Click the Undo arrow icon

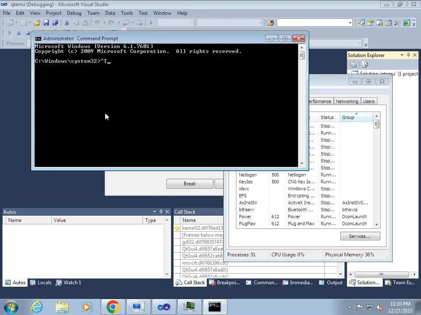point(97,23)
